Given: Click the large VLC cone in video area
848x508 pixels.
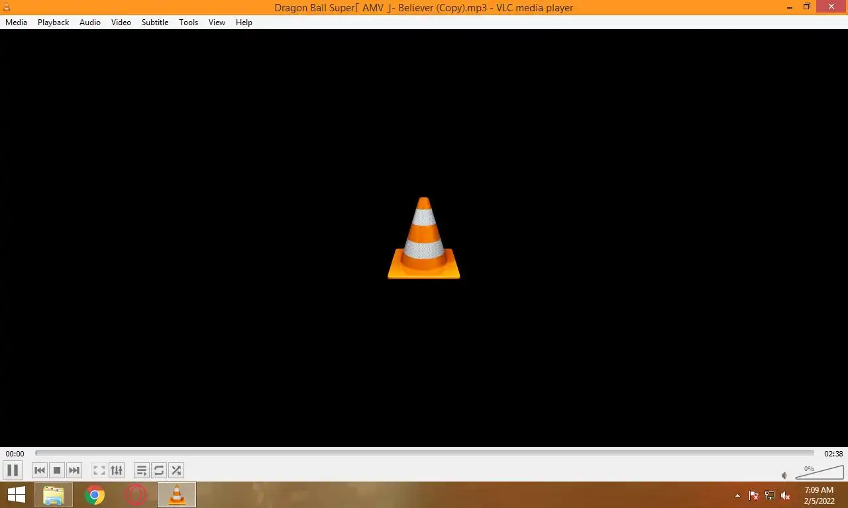Looking at the screenshot, I should (424, 238).
